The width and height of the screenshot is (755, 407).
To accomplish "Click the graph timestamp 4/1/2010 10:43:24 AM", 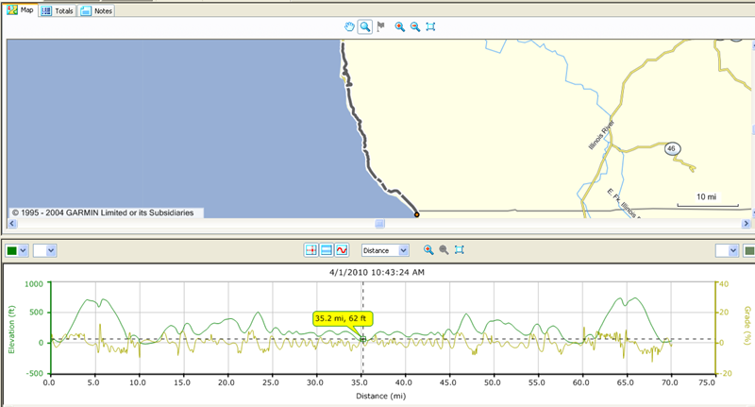I will [377, 272].
